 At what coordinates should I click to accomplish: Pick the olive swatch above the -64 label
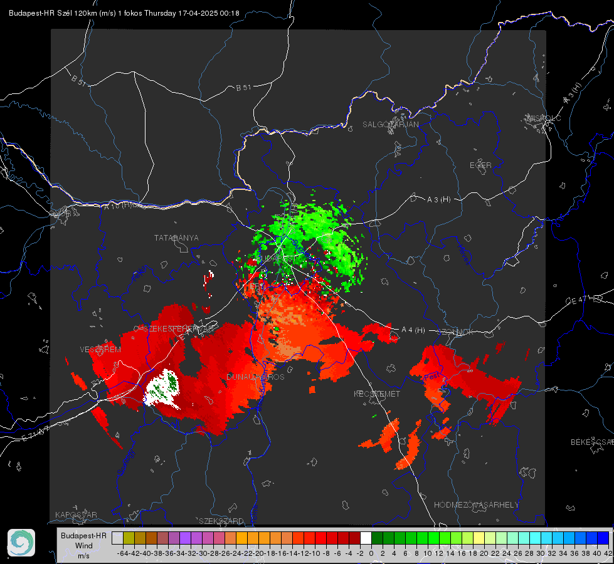tap(129, 538)
